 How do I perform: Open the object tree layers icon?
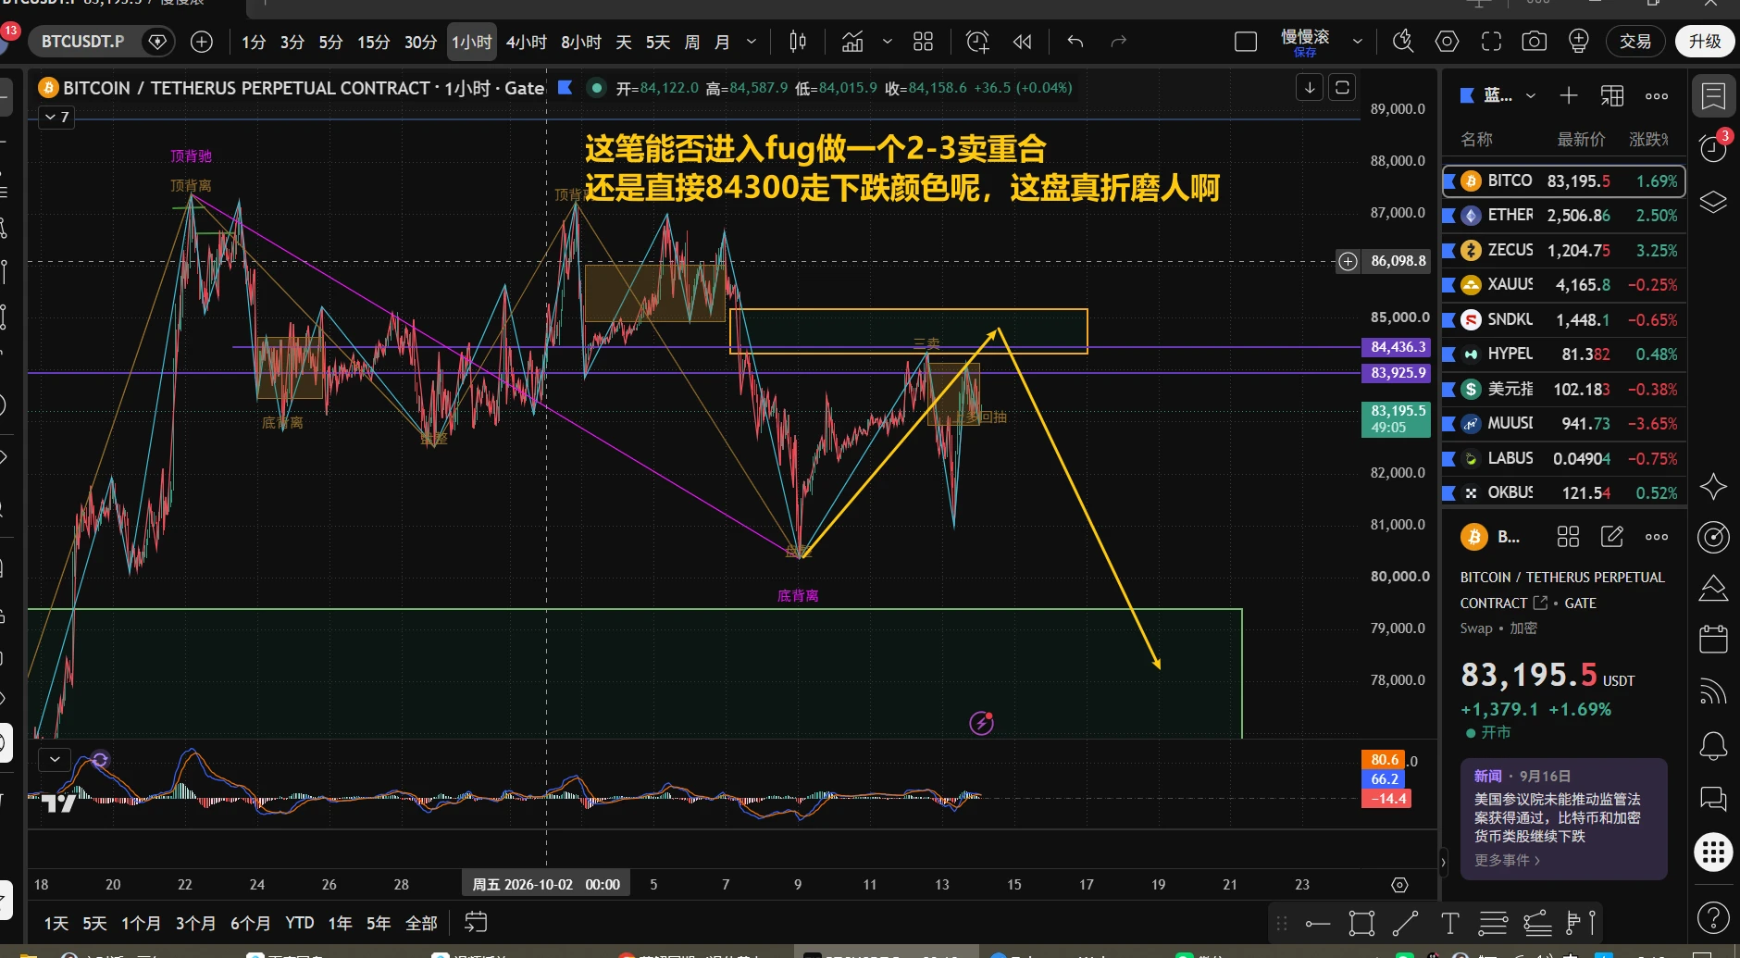[1713, 201]
